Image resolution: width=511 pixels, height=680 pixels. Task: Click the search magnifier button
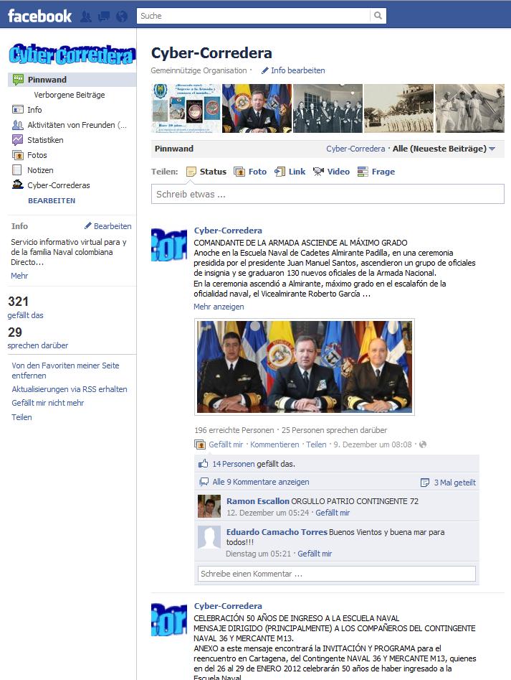378,16
